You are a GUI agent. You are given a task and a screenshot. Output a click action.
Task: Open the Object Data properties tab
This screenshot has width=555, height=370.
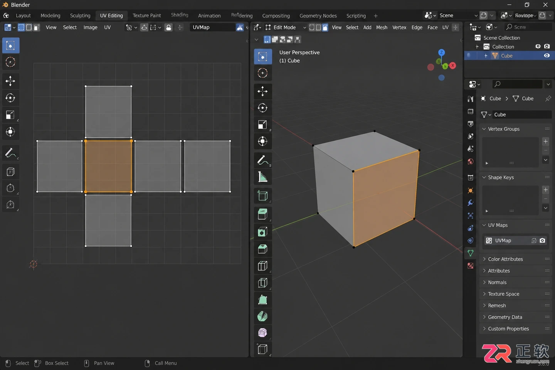(x=471, y=253)
